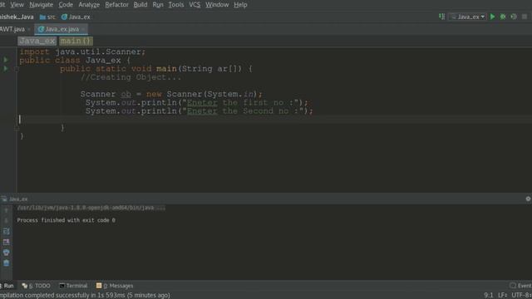The width and height of the screenshot is (532, 299).
Task: Open Run panel settings gear
Action: [x=528, y=199]
